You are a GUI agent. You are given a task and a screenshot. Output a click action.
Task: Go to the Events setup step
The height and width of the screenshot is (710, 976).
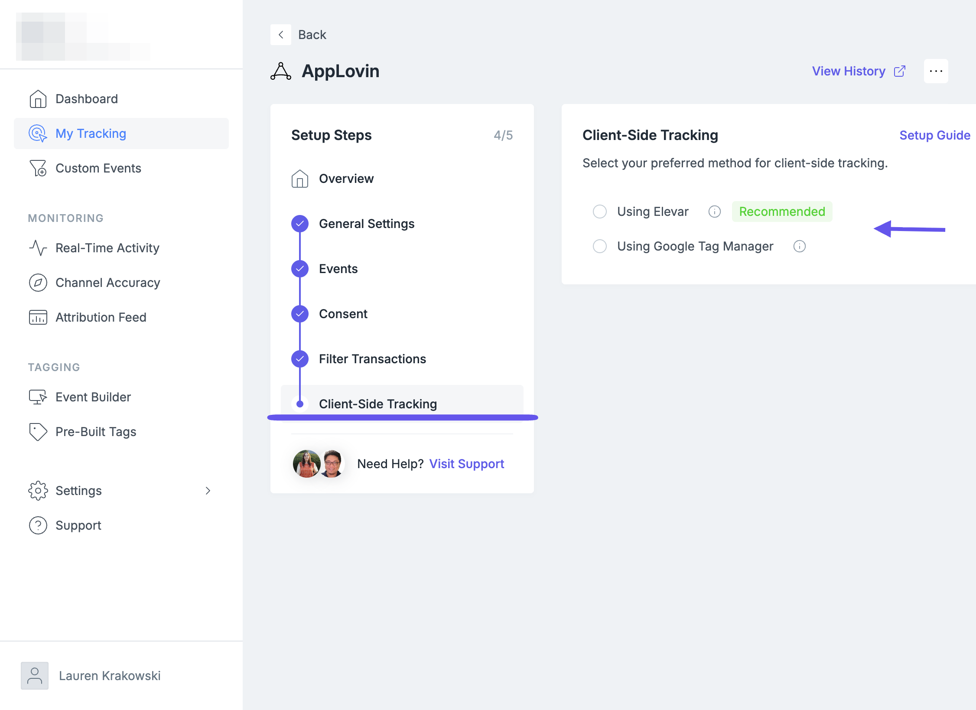[402, 269]
